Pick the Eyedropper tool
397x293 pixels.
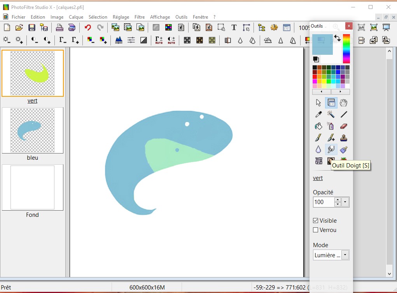point(318,115)
